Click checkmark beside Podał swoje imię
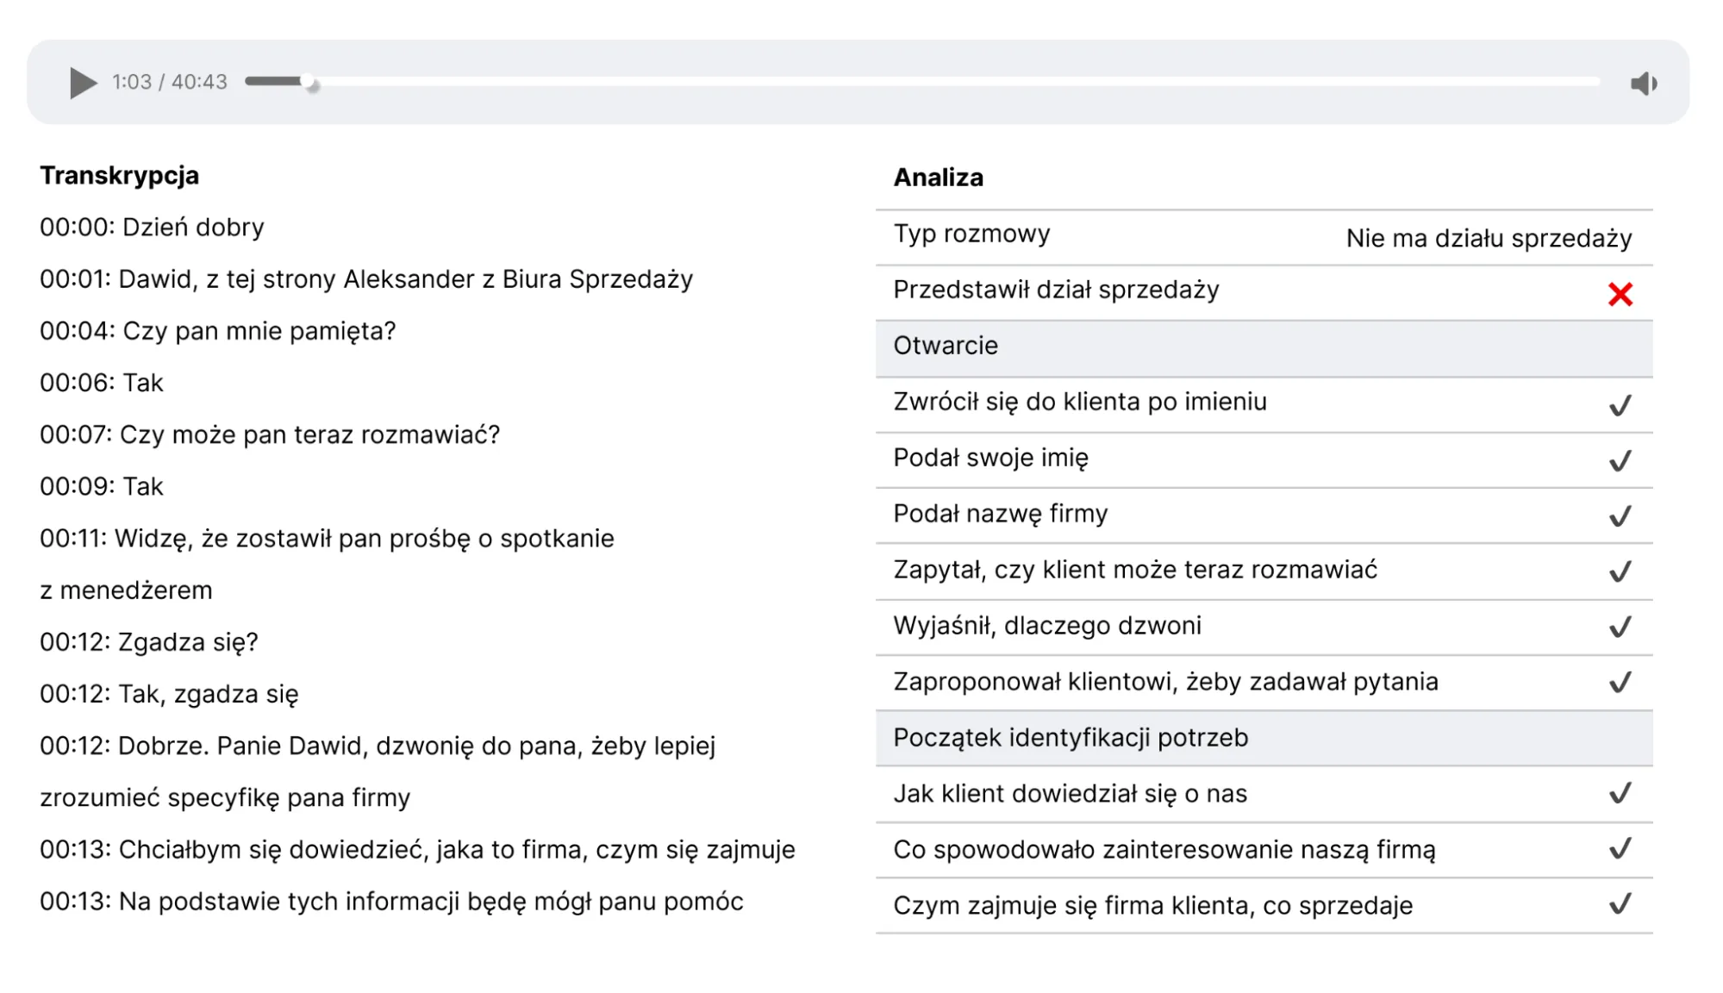 point(1620,461)
